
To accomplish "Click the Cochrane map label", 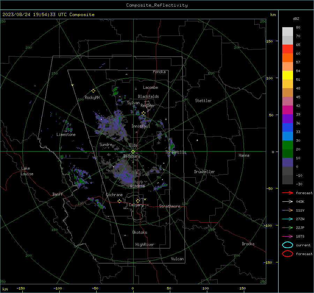I will coord(114,195).
